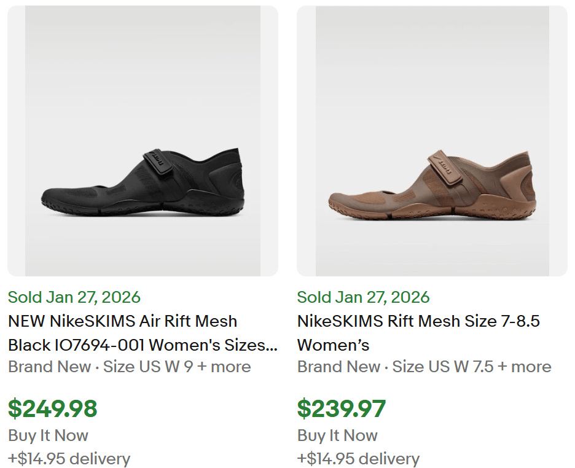575x468 pixels.
Task: Select the 'Brand New' condition label on left listing
Action: click(x=48, y=367)
